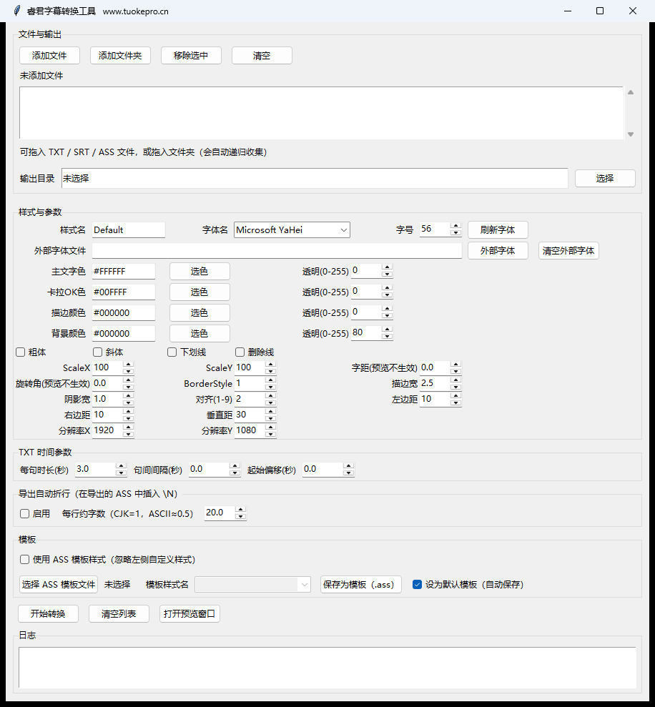Click the 刷新字体 button

[x=498, y=229]
